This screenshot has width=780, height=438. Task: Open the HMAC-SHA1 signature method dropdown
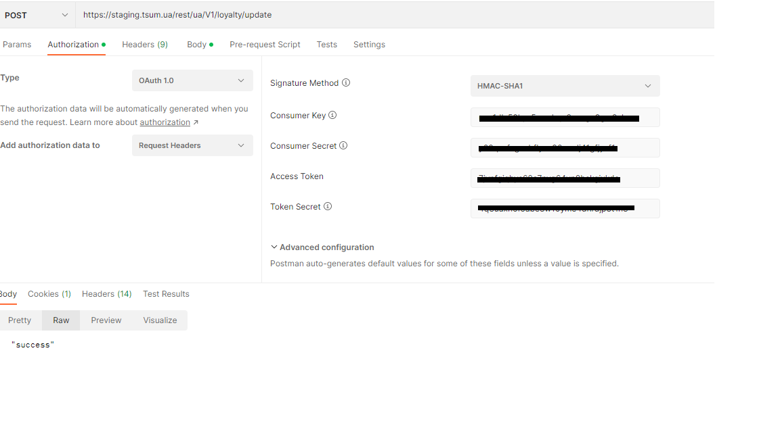(x=565, y=86)
